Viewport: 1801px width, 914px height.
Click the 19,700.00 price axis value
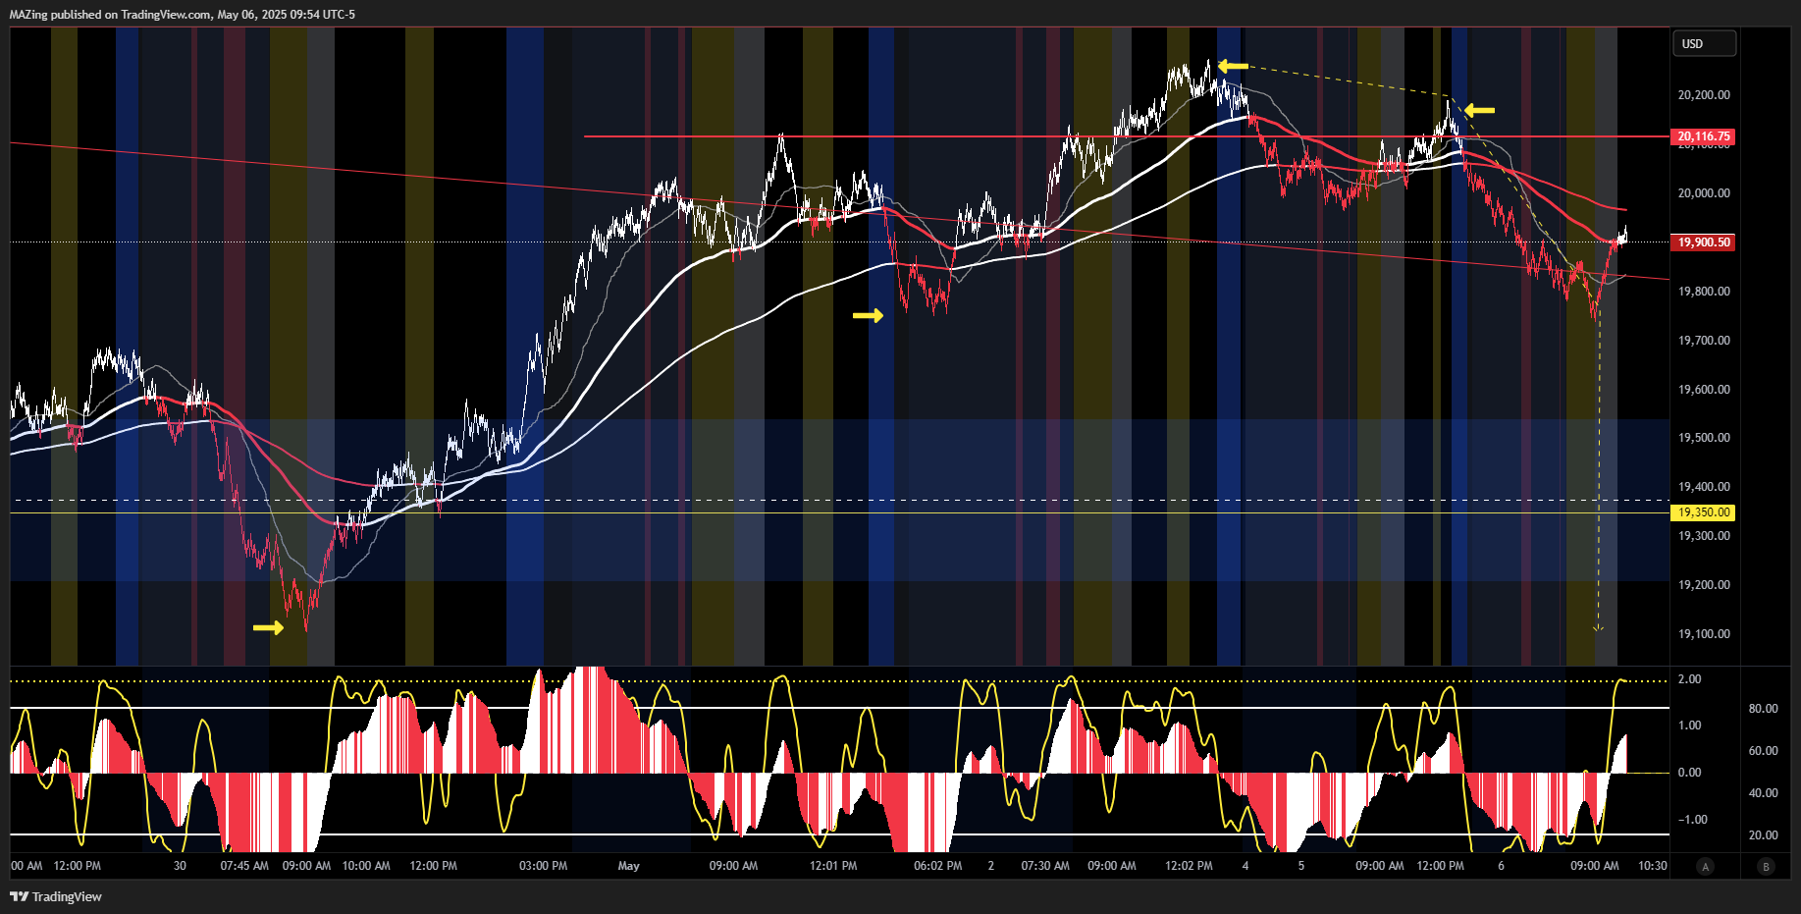click(1704, 341)
